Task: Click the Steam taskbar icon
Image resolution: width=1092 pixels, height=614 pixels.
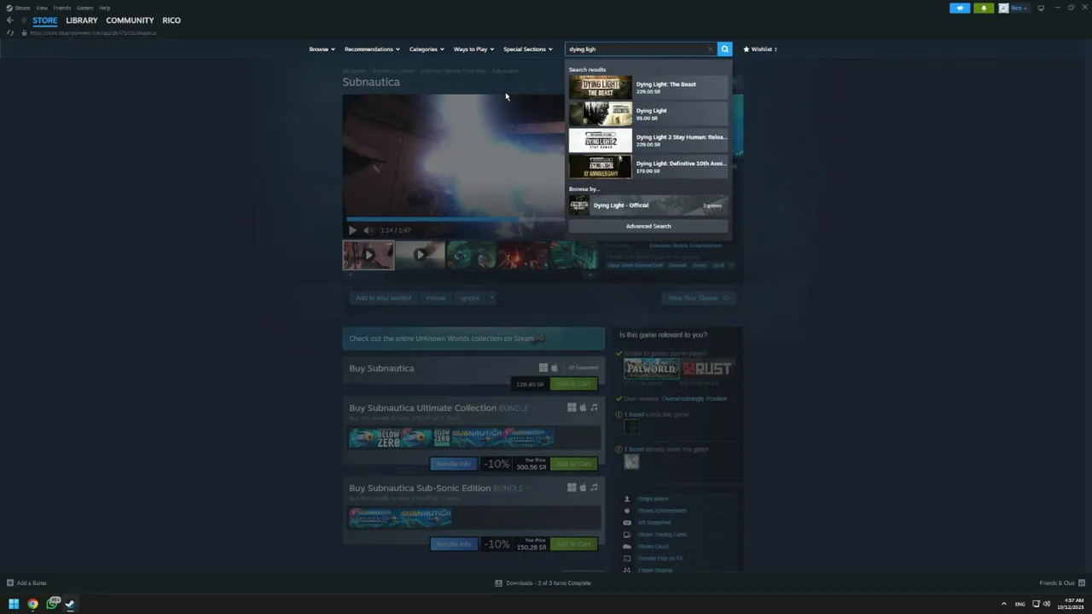Action: [70, 604]
